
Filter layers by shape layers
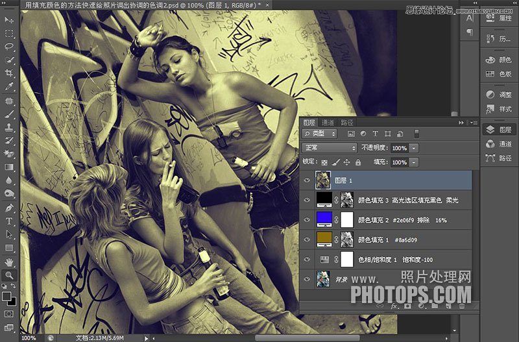387,134
